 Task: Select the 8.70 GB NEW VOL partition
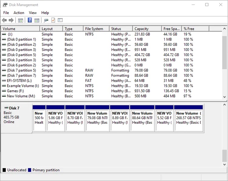tap(75, 118)
